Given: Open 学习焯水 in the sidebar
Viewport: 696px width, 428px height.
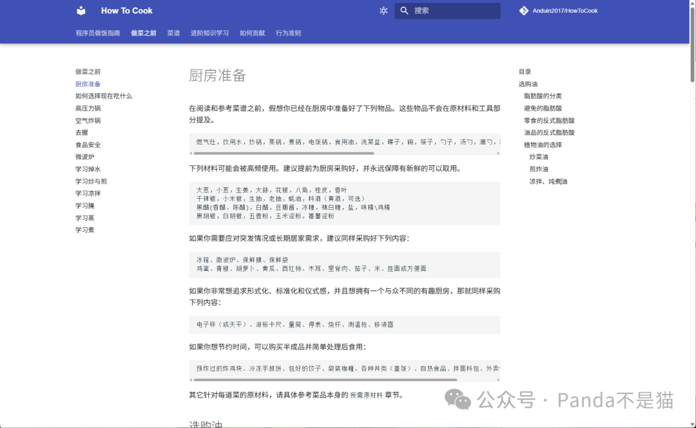Looking at the screenshot, I should [x=88, y=169].
